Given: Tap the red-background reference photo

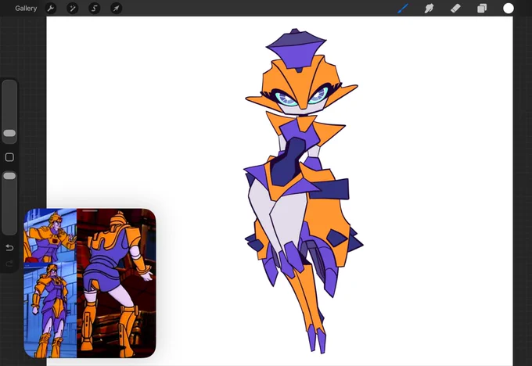Looking at the screenshot, I should (x=116, y=283).
